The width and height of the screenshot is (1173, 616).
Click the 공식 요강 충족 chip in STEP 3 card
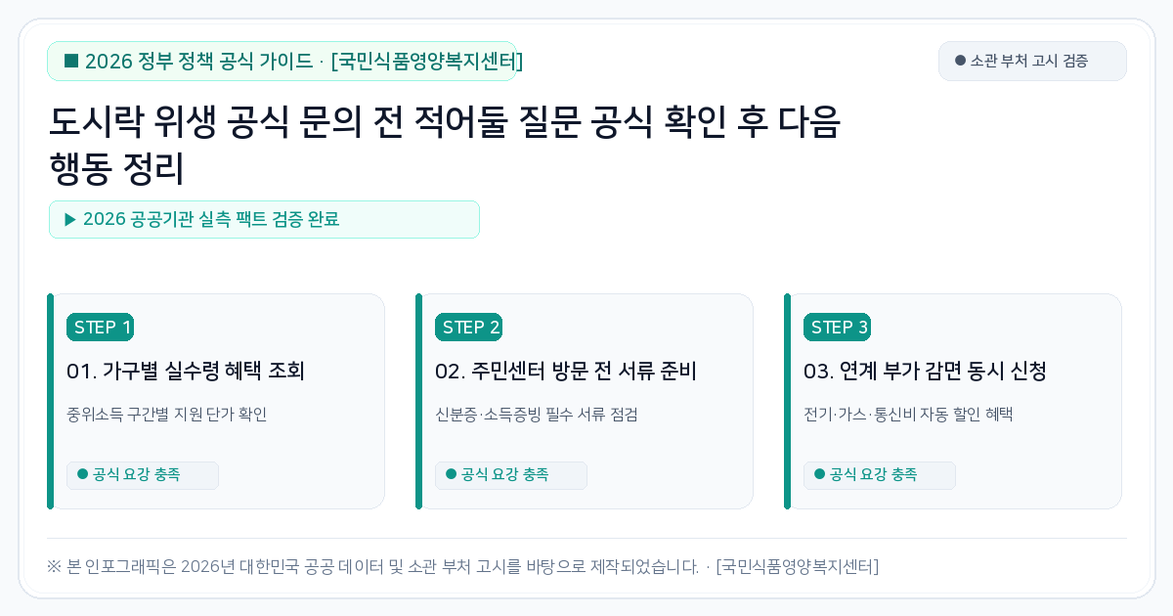(880, 475)
